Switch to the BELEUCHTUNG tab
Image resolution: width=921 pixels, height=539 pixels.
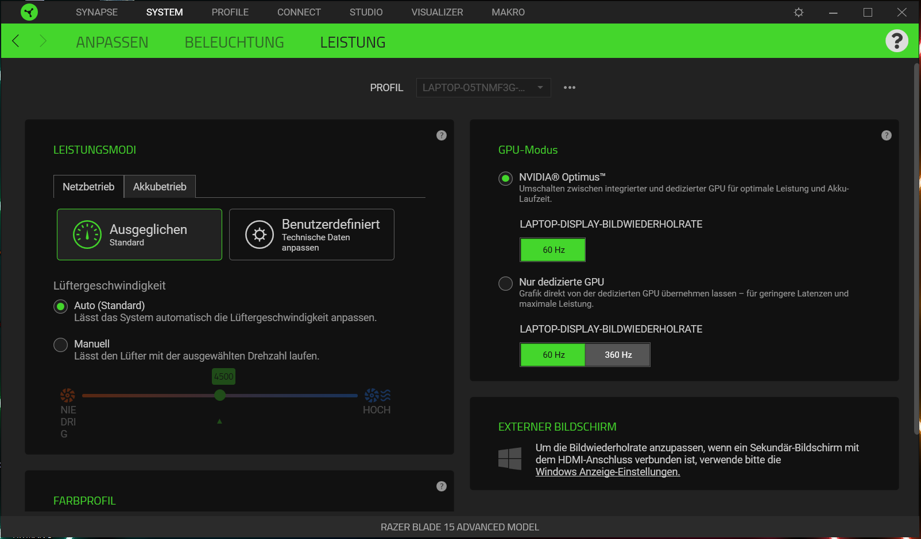[234, 42]
